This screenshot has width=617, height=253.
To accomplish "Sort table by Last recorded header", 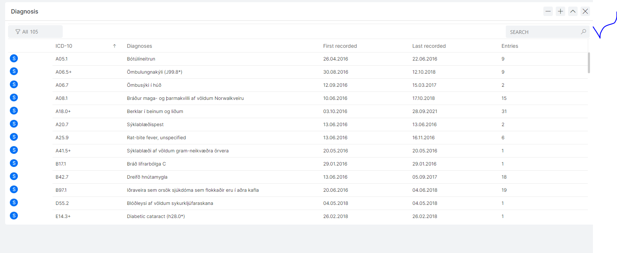I will point(429,46).
